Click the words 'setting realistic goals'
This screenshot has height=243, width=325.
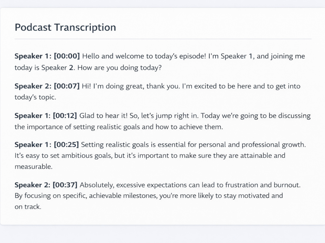(107, 127)
